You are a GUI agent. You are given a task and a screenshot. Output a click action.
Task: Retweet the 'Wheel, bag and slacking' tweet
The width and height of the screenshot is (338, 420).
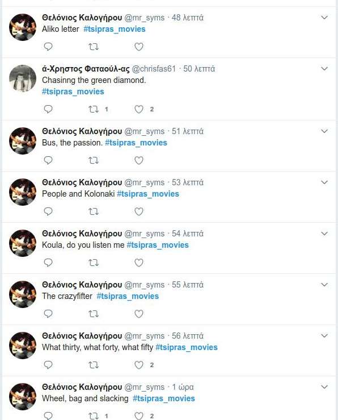point(94,416)
